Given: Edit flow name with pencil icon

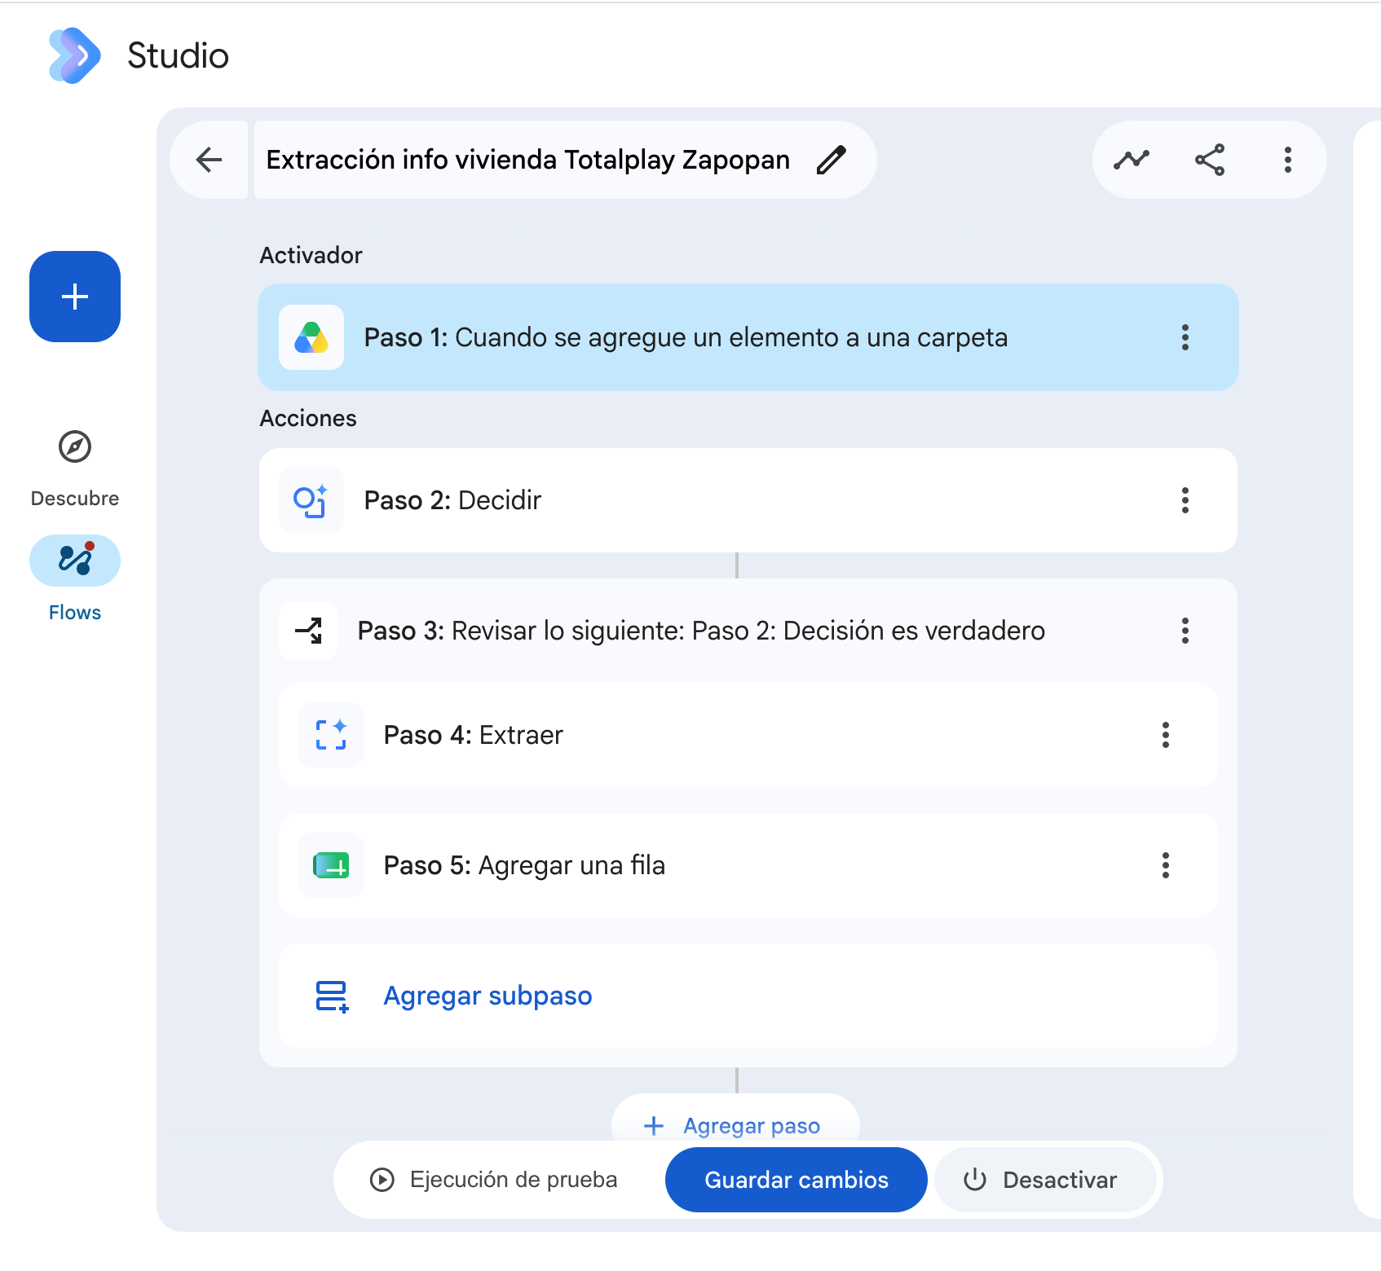Looking at the screenshot, I should pyautogui.click(x=832, y=160).
